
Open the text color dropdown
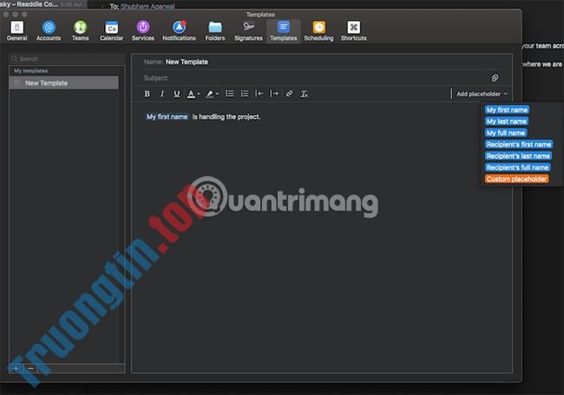(193, 94)
